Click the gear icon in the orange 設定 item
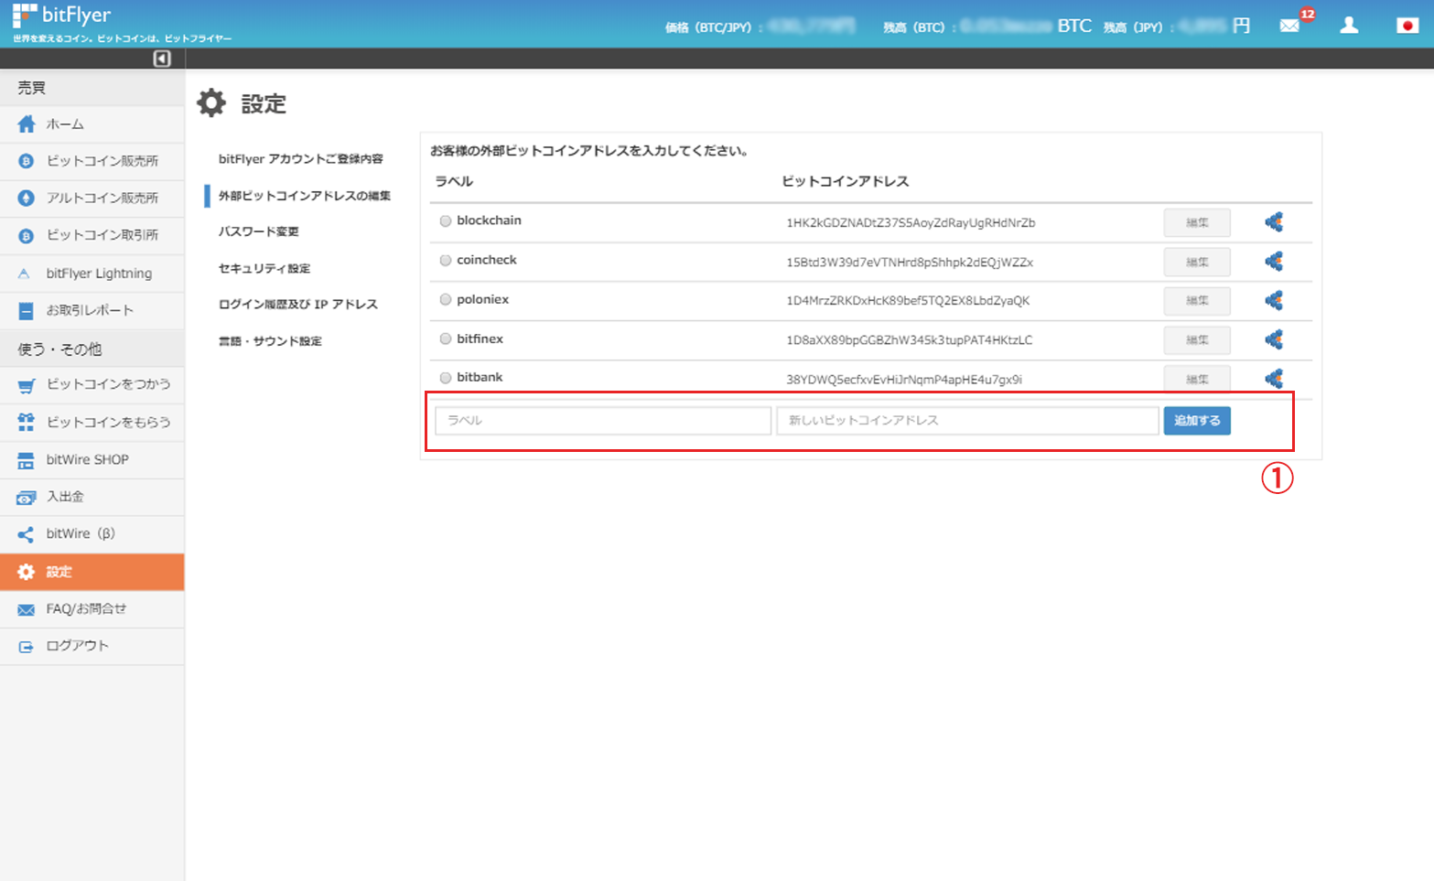Viewport: 1434px width, 881px height. coord(27,572)
